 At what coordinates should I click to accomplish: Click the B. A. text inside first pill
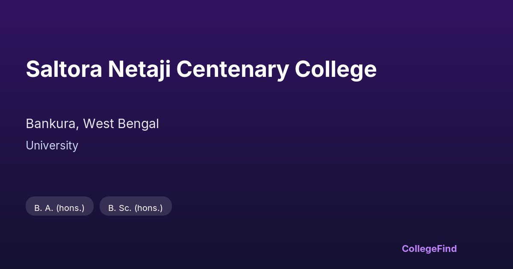44,208
